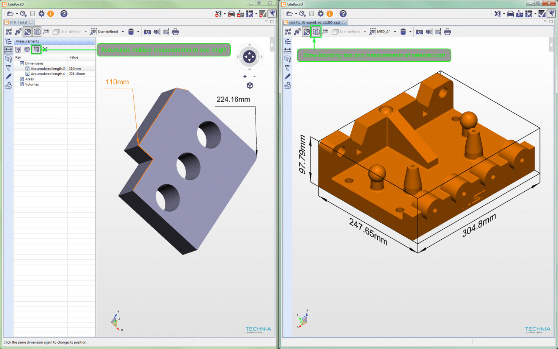The image size is (558, 349).
Task: Click 304.8mm bounding box dimension
Action: pos(479,226)
